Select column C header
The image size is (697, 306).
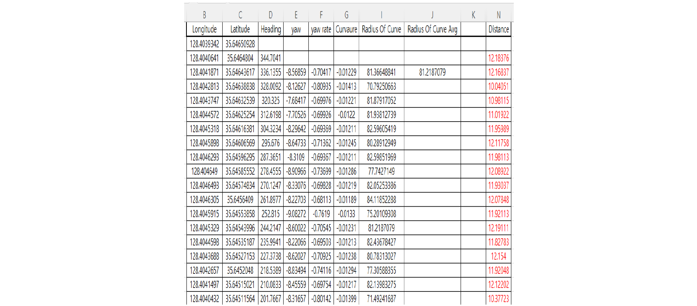coord(240,15)
